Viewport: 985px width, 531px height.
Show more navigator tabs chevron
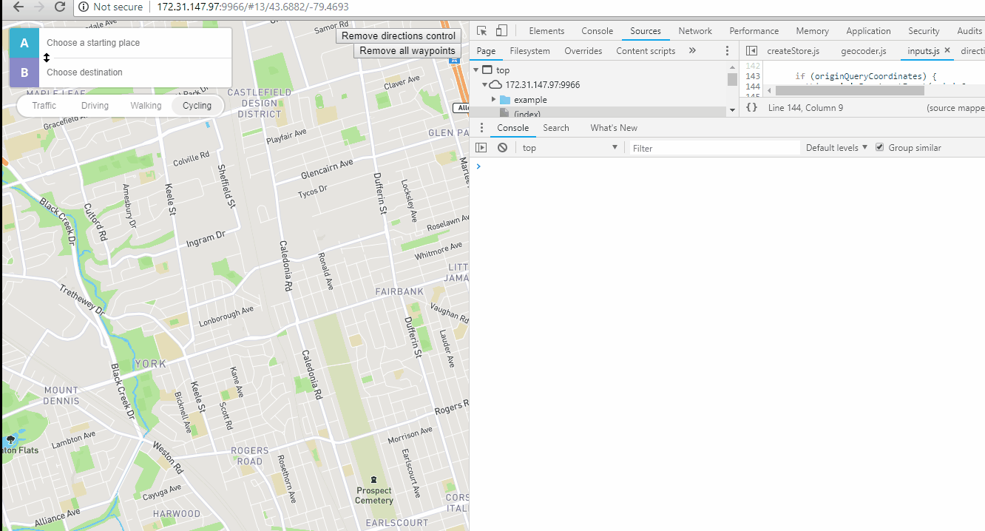[692, 51]
